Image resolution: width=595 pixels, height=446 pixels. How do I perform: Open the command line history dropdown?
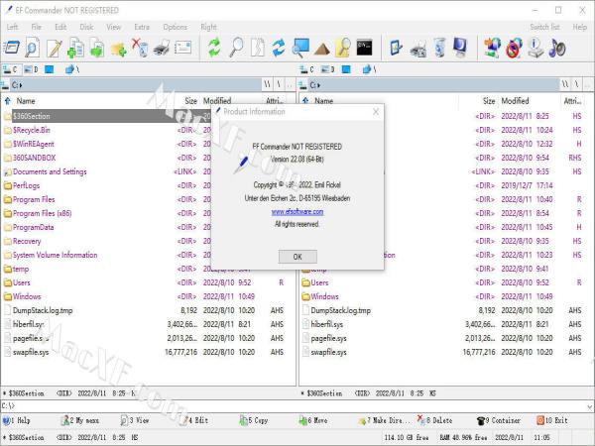(x=589, y=406)
